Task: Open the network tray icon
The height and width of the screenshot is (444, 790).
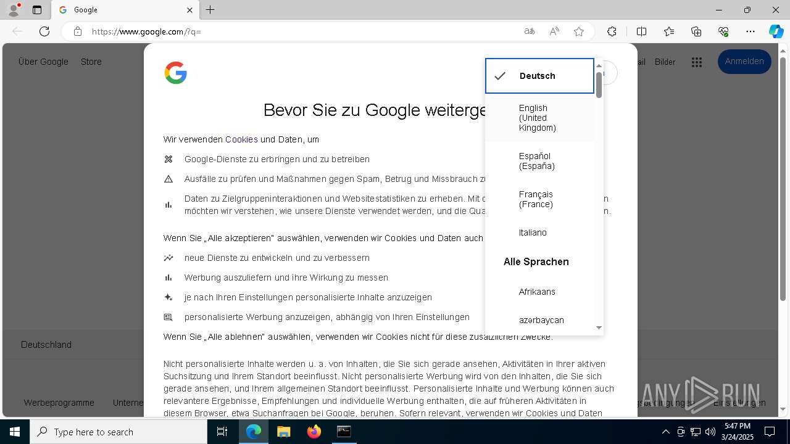Action: 696,432
